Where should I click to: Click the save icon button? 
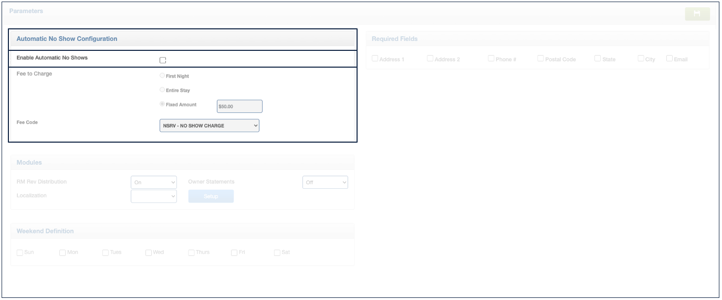pyautogui.click(x=697, y=14)
